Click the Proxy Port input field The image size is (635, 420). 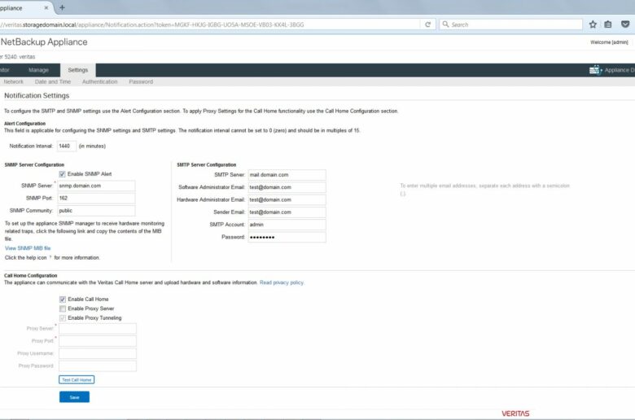pos(98,341)
